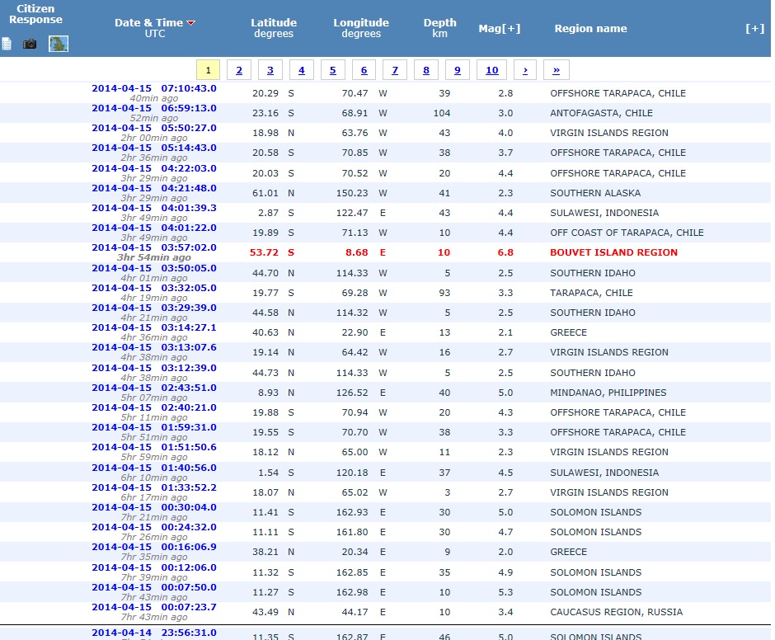Open the 2014-04-15 01:40:56.0 Sulawesi entry
The height and width of the screenshot is (640, 775).
[x=154, y=468]
